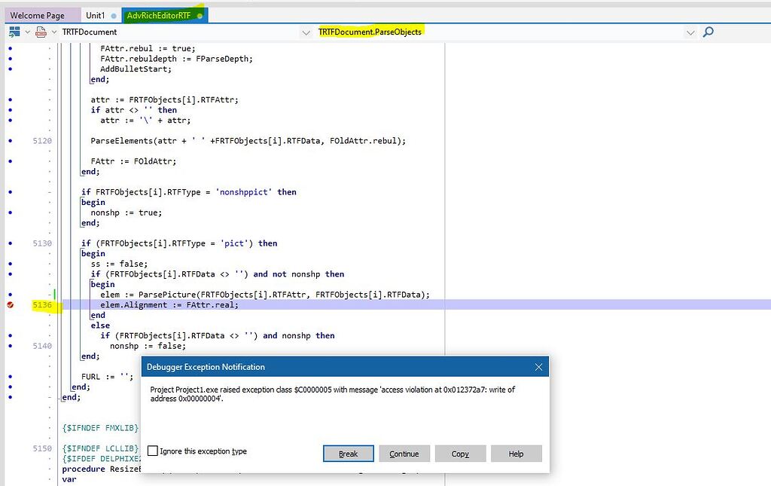Click the 'nonshp := true;' statement
Viewport: 771px width, 486px height.
point(126,212)
